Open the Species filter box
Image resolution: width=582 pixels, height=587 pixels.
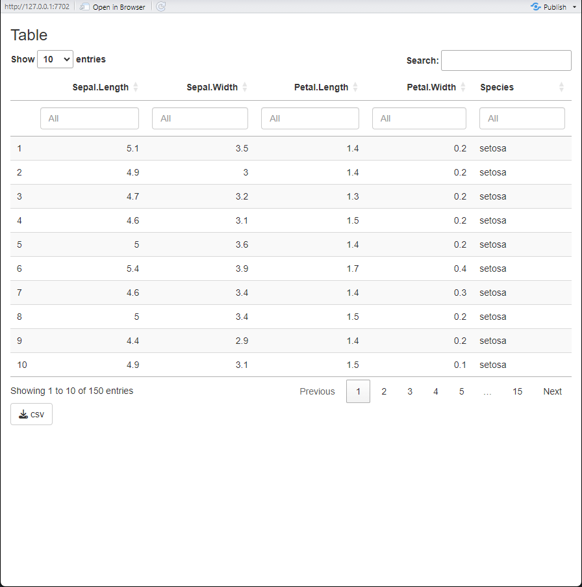click(522, 118)
